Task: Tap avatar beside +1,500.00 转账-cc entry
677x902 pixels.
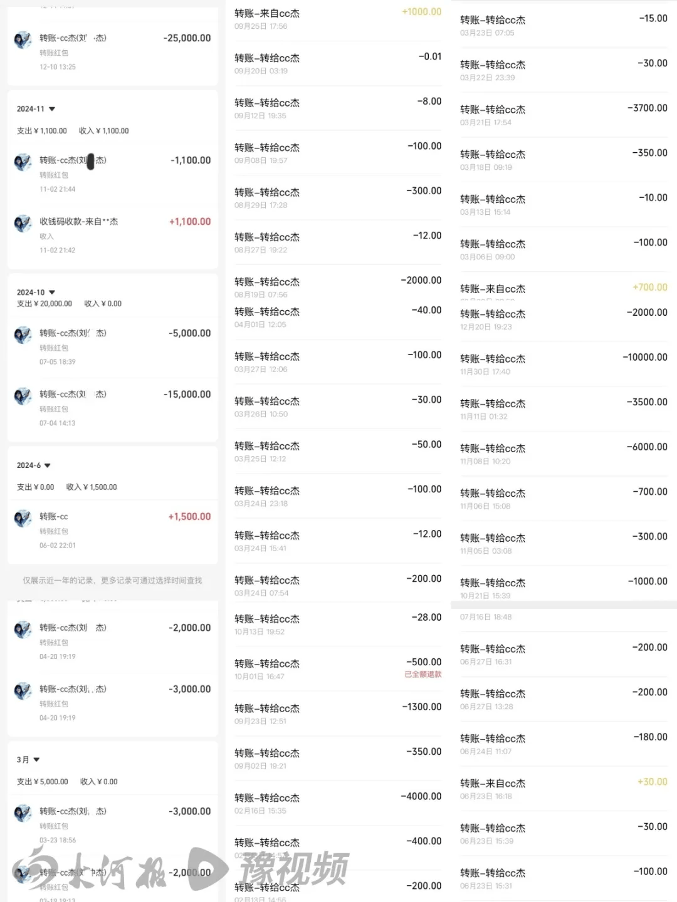Action: point(23,519)
